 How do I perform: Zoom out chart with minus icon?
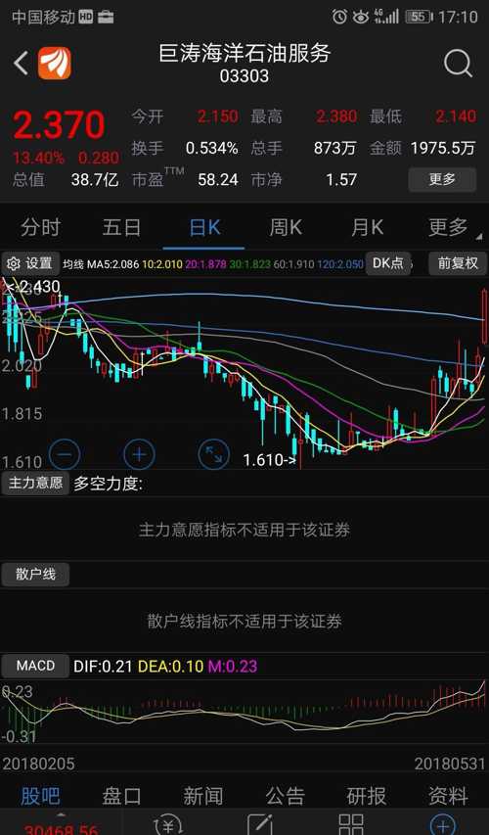65,454
